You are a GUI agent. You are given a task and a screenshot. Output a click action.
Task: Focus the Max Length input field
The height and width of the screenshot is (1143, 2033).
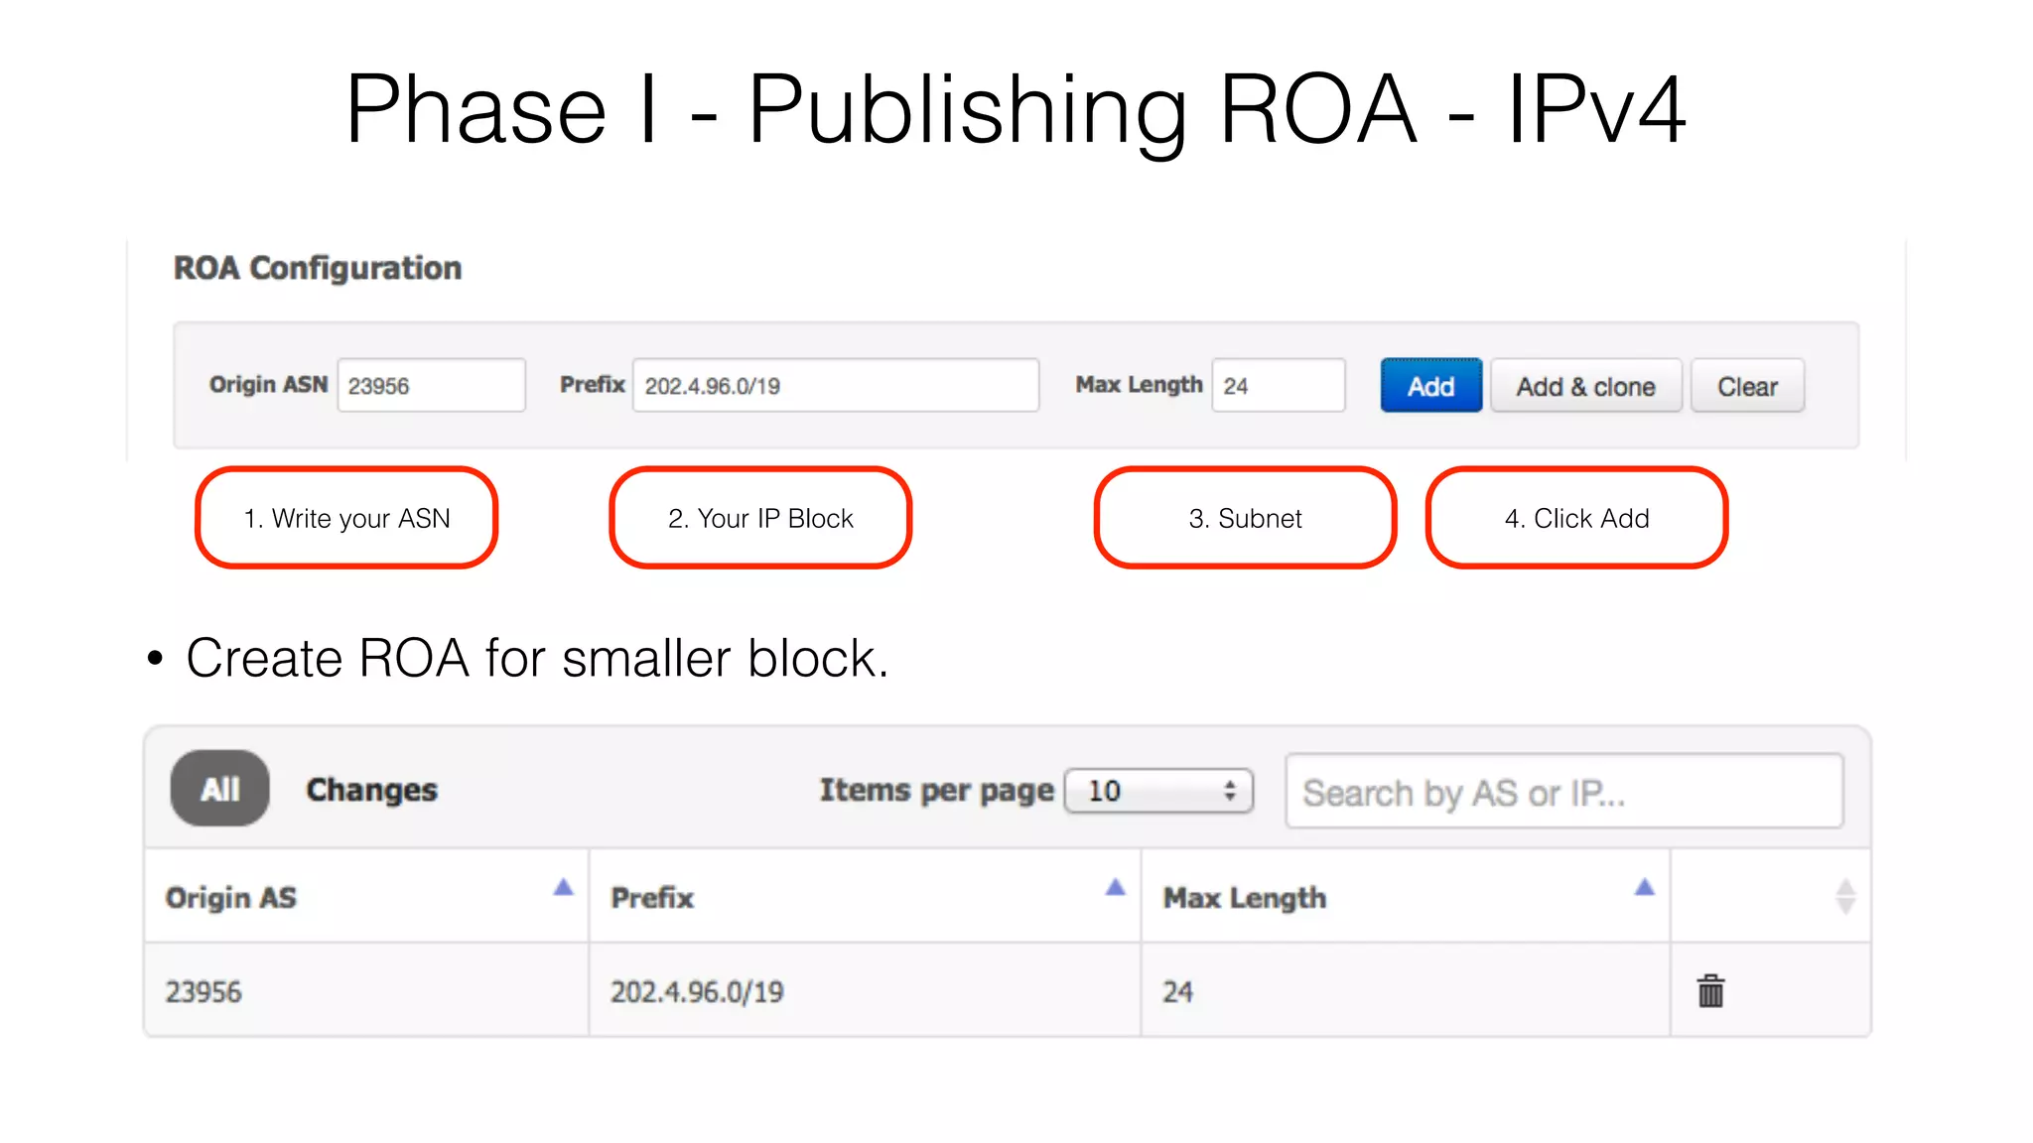point(1279,385)
